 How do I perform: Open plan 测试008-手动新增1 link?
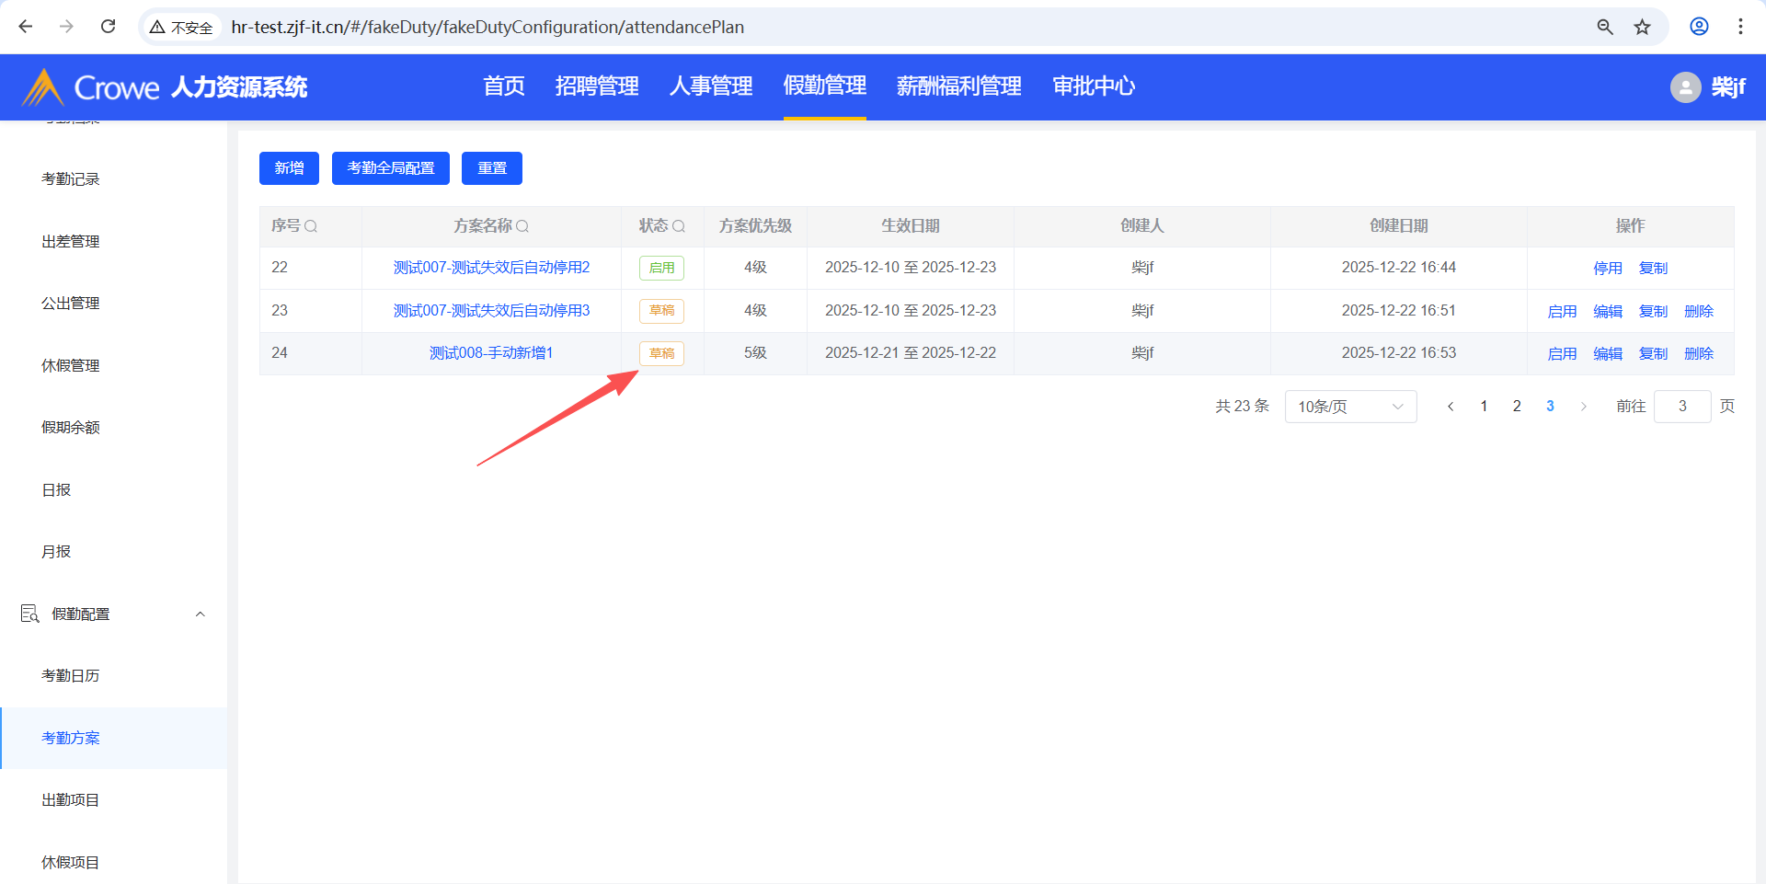pyautogui.click(x=491, y=353)
